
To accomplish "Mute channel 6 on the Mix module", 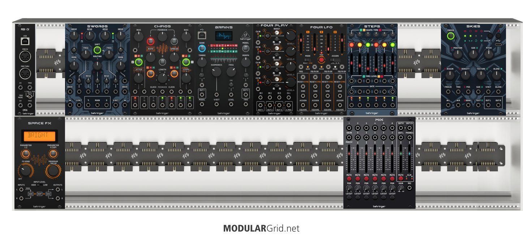I will (393, 178).
